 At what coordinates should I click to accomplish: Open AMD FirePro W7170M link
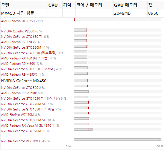click(18, 115)
